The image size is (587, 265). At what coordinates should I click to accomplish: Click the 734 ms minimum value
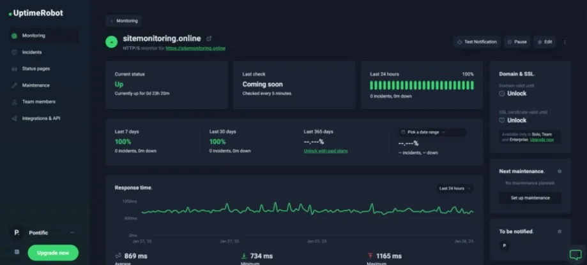pos(261,256)
